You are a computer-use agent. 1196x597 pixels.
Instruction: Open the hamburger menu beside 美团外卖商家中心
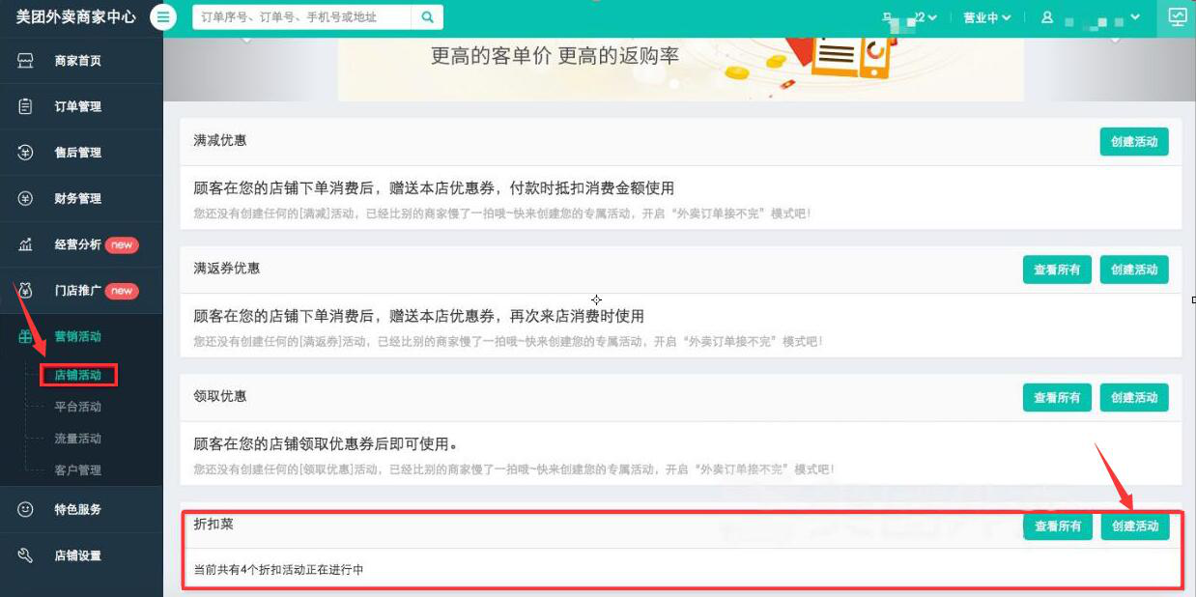point(162,16)
